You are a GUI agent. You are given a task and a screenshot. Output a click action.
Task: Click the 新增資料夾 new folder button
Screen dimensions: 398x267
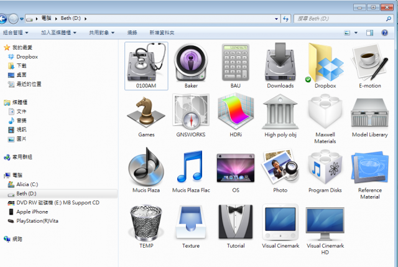162,32
